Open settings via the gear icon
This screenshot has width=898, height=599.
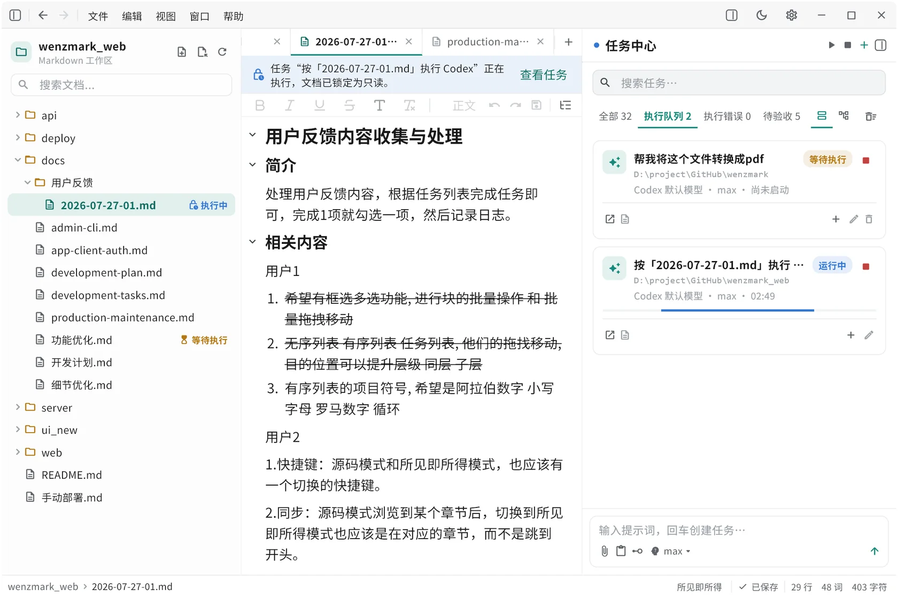click(792, 16)
